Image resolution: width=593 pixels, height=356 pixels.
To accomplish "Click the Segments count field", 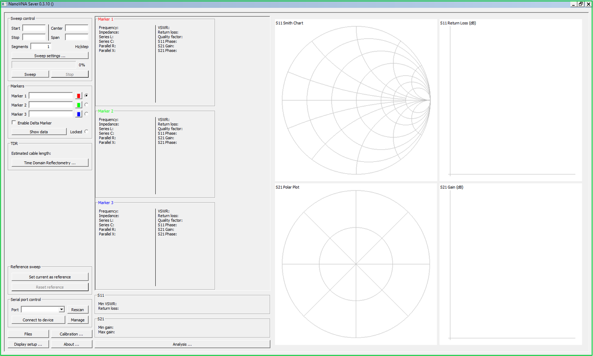I will tap(41, 47).
